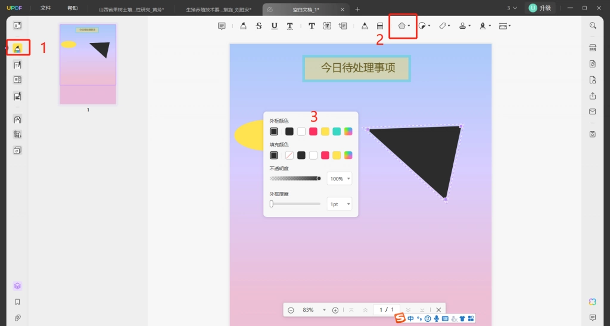Open the UPDF AI colorful icon
Viewport: 610px width, 326px height.
pos(593,302)
